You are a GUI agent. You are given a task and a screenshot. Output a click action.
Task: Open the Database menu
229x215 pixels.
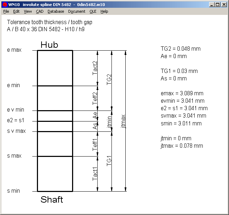[56, 11]
